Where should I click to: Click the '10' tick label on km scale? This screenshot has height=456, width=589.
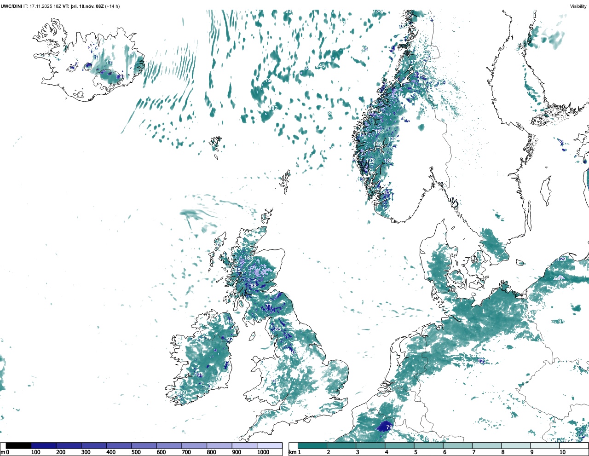pos(562,452)
